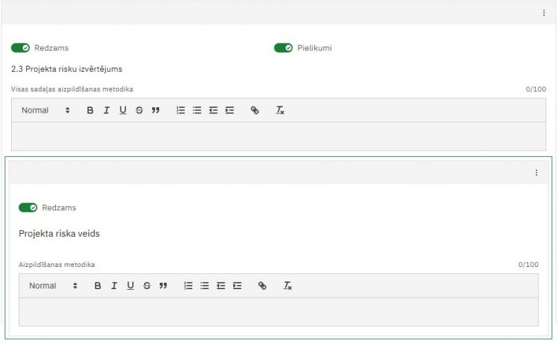Insert a link in the upper editor toolbar
This screenshot has height=341, width=558.
[254, 111]
